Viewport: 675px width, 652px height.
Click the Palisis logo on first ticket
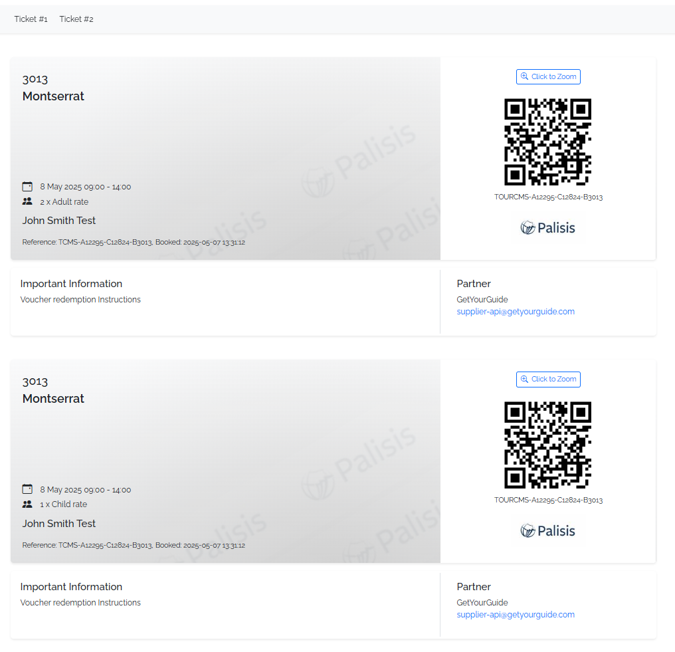coord(547,227)
